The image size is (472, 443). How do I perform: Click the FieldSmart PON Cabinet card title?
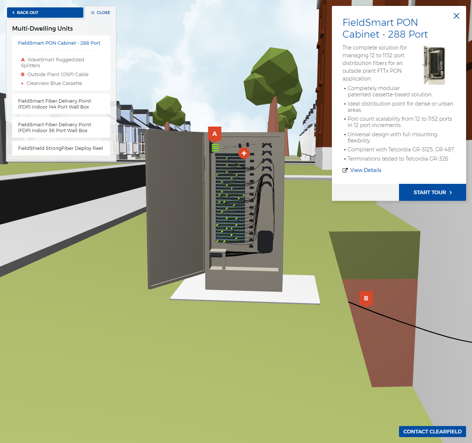pyautogui.click(x=385, y=28)
